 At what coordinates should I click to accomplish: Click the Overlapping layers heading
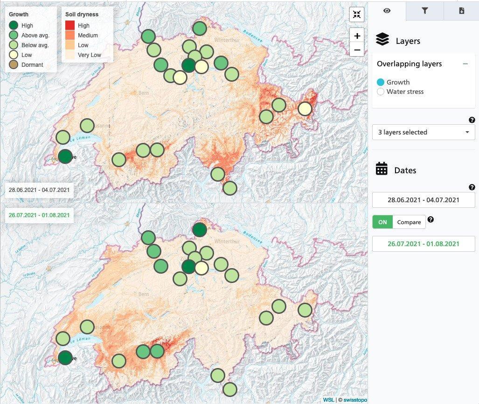pos(410,64)
